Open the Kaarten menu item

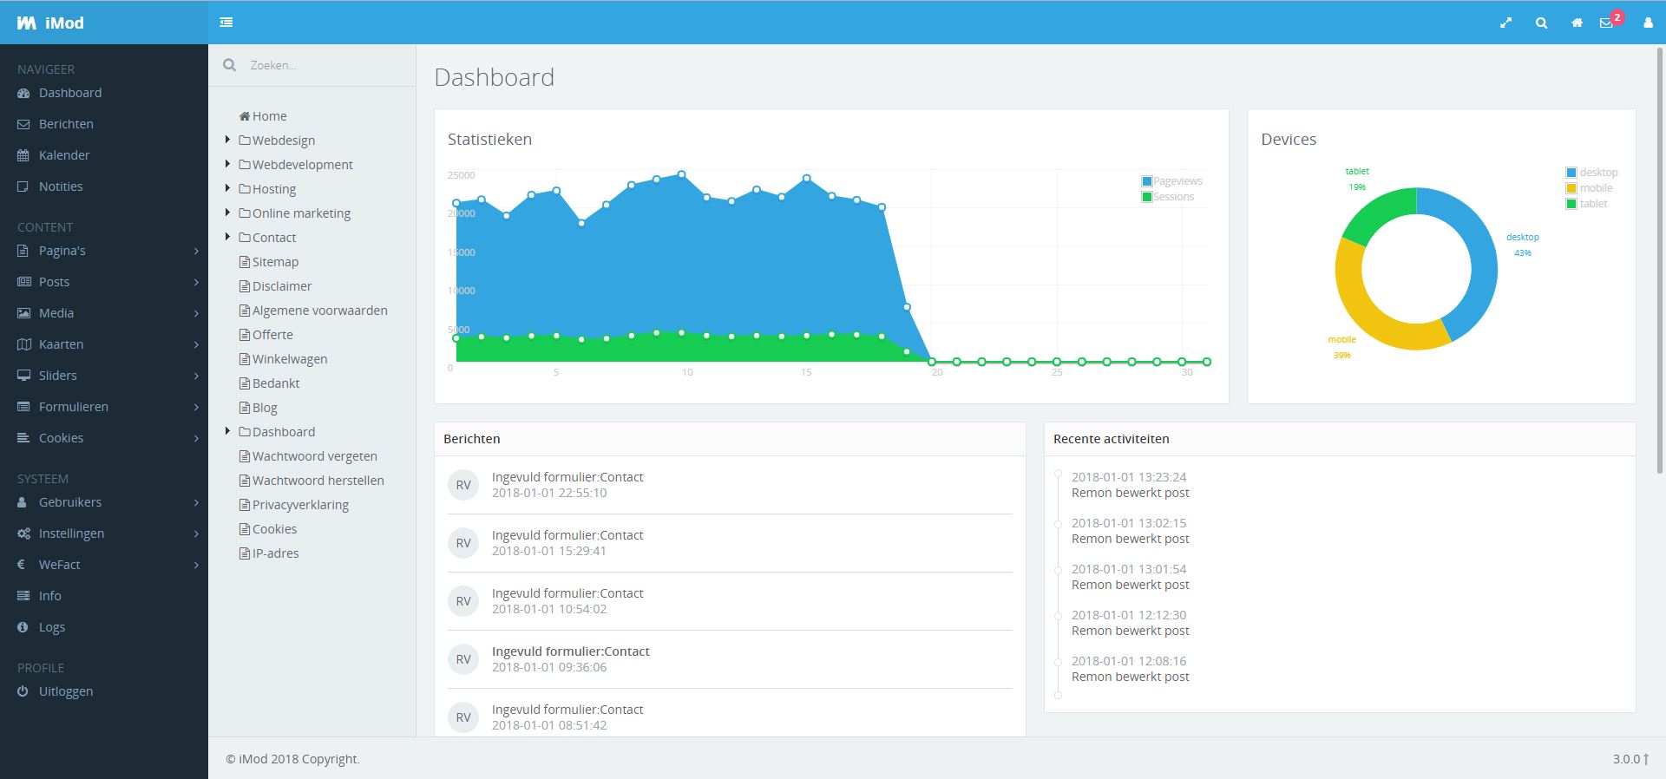(104, 344)
